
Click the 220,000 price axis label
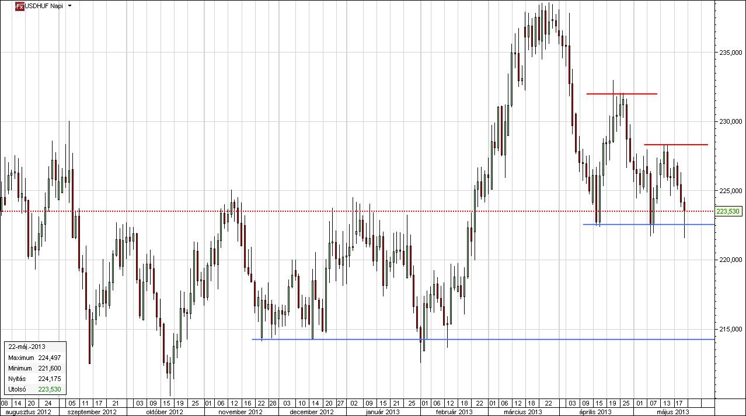731,260
